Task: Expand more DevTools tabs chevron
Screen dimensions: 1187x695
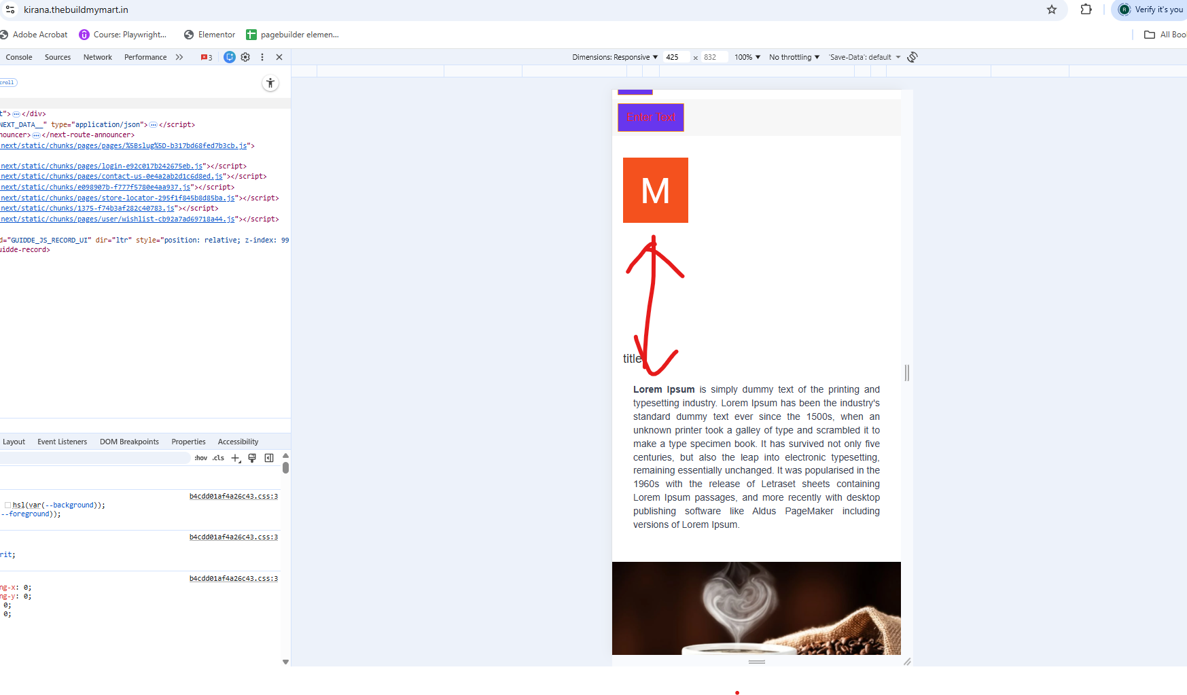Action: 179,57
